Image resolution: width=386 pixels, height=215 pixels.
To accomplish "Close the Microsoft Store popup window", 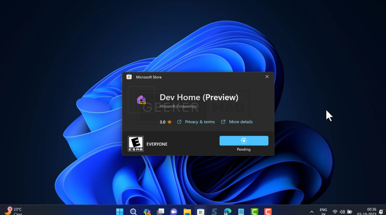I will coord(267,77).
